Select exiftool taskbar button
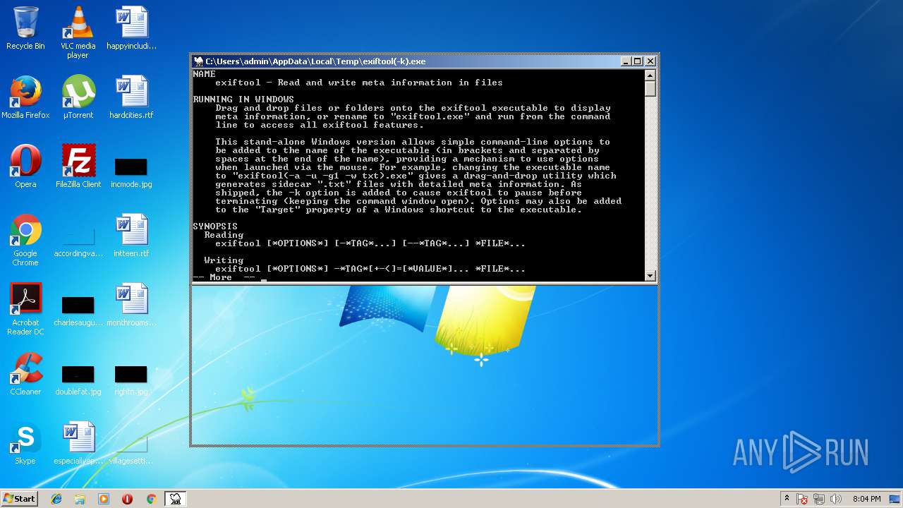Image resolution: width=903 pixels, height=508 pixels. [175, 499]
